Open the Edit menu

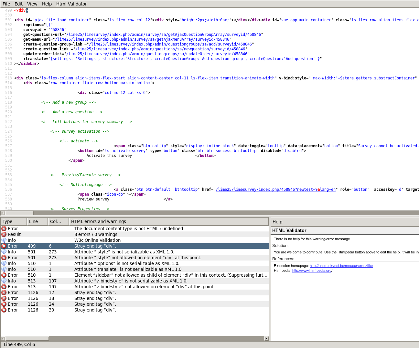point(18,4)
